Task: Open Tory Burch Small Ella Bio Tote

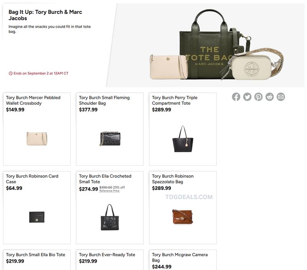Action: pyautogui.click(x=35, y=255)
